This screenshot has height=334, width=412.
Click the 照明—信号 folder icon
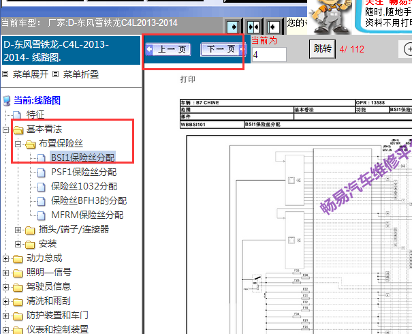(18, 273)
